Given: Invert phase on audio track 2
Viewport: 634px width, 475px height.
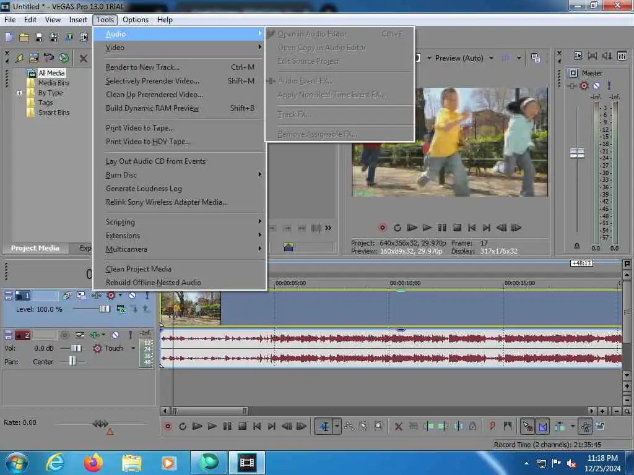Looking at the screenshot, I should click(80, 335).
